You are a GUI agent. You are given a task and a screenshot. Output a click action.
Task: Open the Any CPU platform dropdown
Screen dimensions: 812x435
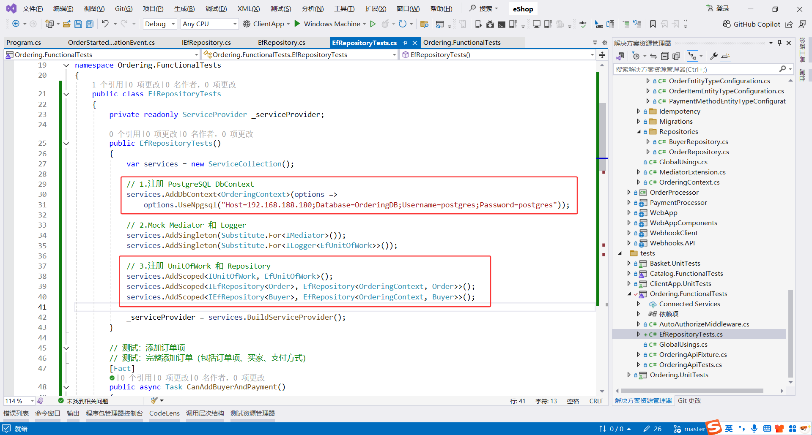click(210, 24)
